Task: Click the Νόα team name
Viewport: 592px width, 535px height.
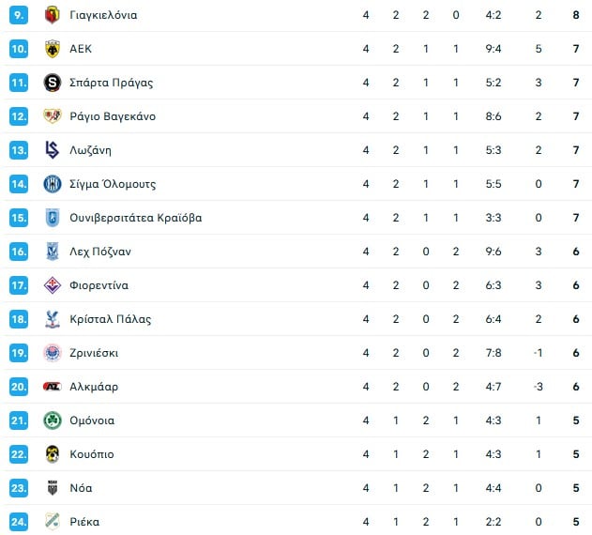Action: click(81, 488)
